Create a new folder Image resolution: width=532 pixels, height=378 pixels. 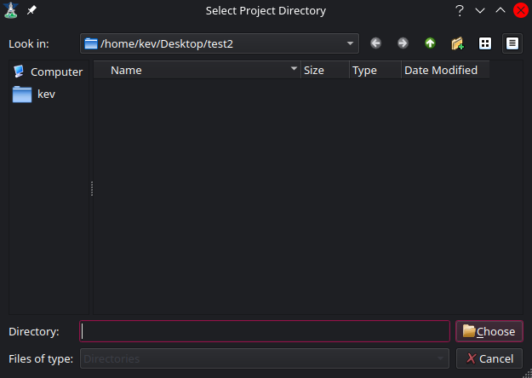458,43
